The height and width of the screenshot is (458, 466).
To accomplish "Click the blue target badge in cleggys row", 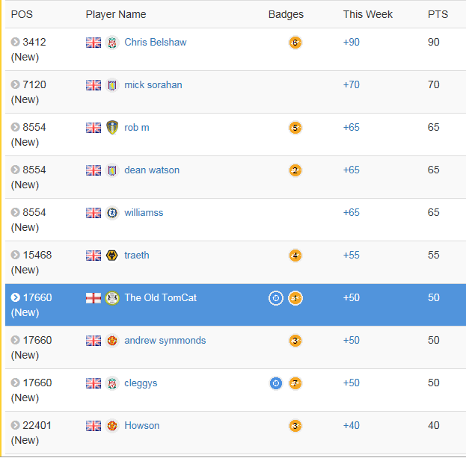I will click(x=276, y=383).
